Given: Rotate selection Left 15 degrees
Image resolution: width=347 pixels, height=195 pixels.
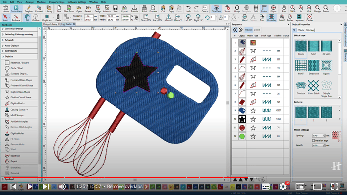Looking at the screenshot, I should pos(188,18).
